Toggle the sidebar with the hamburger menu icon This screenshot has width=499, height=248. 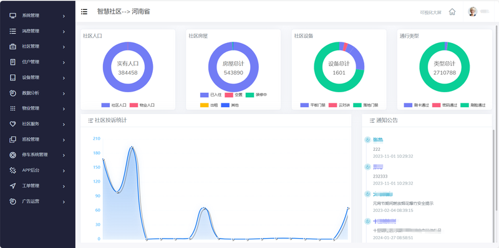coord(84,12)
